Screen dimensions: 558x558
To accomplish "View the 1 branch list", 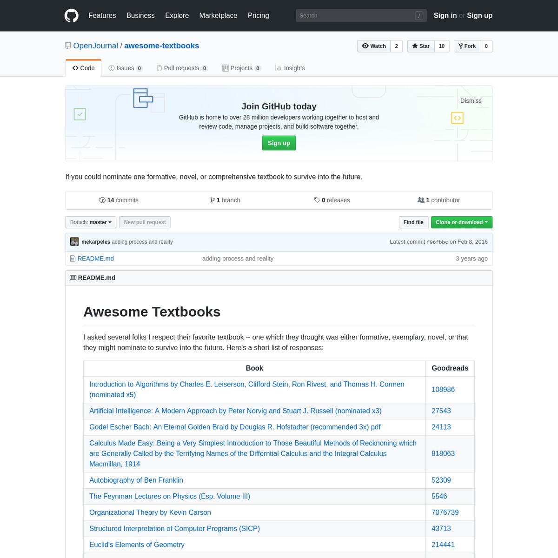I will [x=225, y=200].
